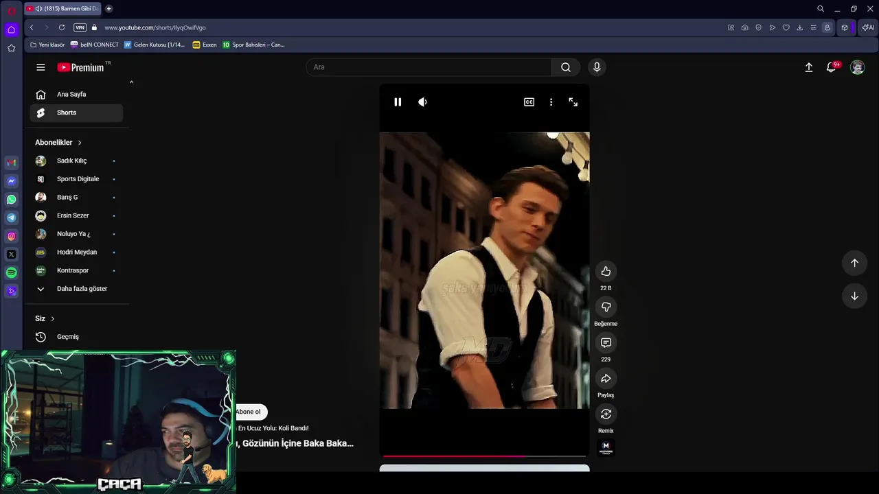Open the Spor Bahisleri bookmark
Viewport: 879px width, 494px height.
(x=253, y=45)
